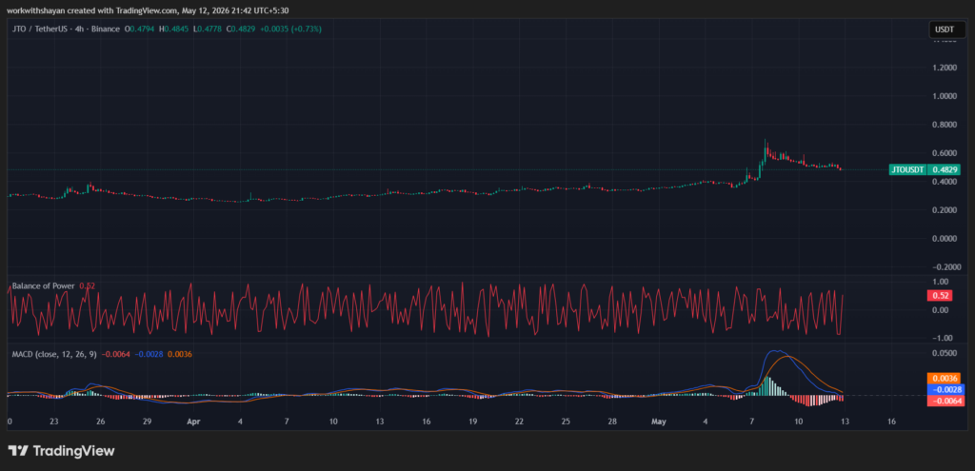Click the red 0.52 axis tag

[940, 296]
